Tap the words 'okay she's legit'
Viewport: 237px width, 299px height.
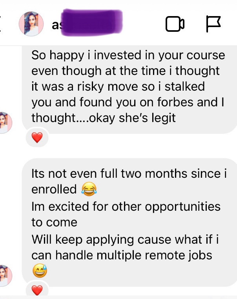(132, 118)
